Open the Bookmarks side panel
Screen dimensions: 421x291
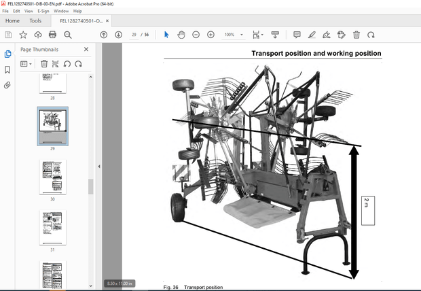pyautogui.click(x=7, y=69)
